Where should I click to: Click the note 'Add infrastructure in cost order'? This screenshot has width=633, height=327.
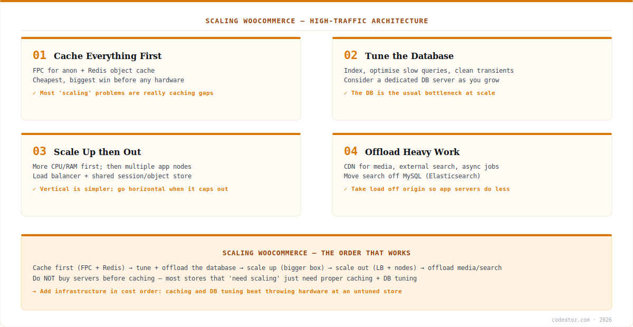(217, 291)
